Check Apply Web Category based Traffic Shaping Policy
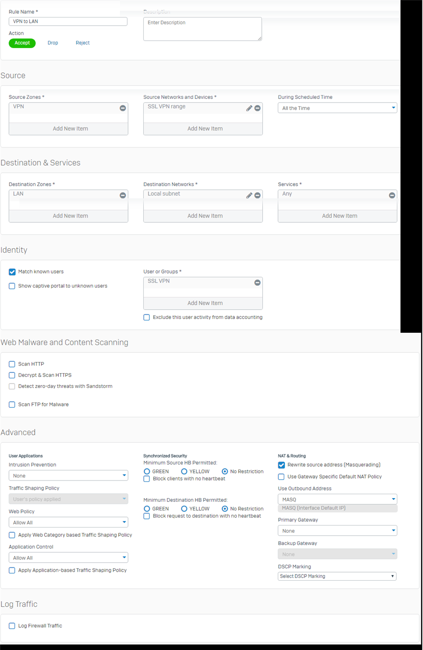Image resolution: width=423 pixels, height=650 pixels. [12, 535]
